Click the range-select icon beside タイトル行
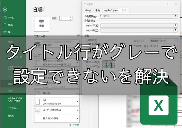 pos(175,25)
